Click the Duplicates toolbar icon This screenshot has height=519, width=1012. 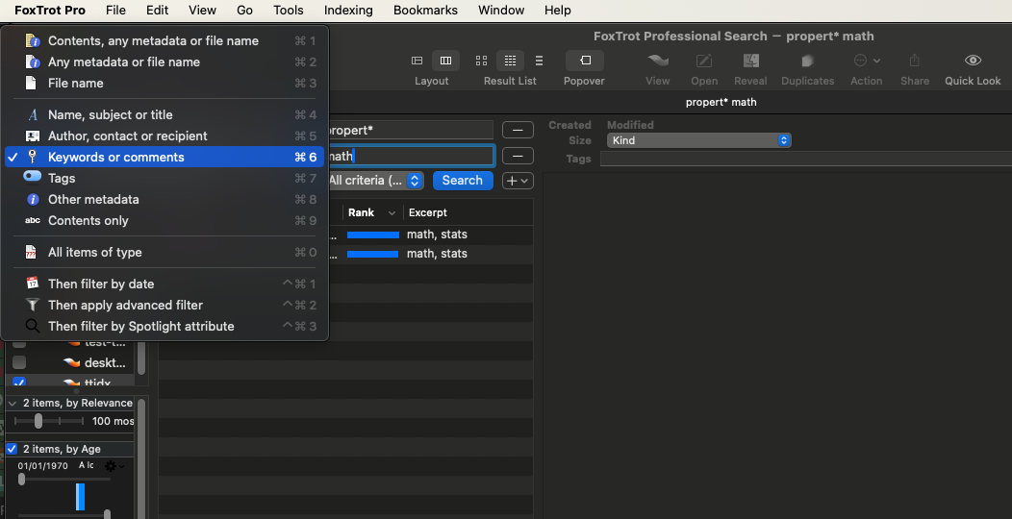(807, 61)
